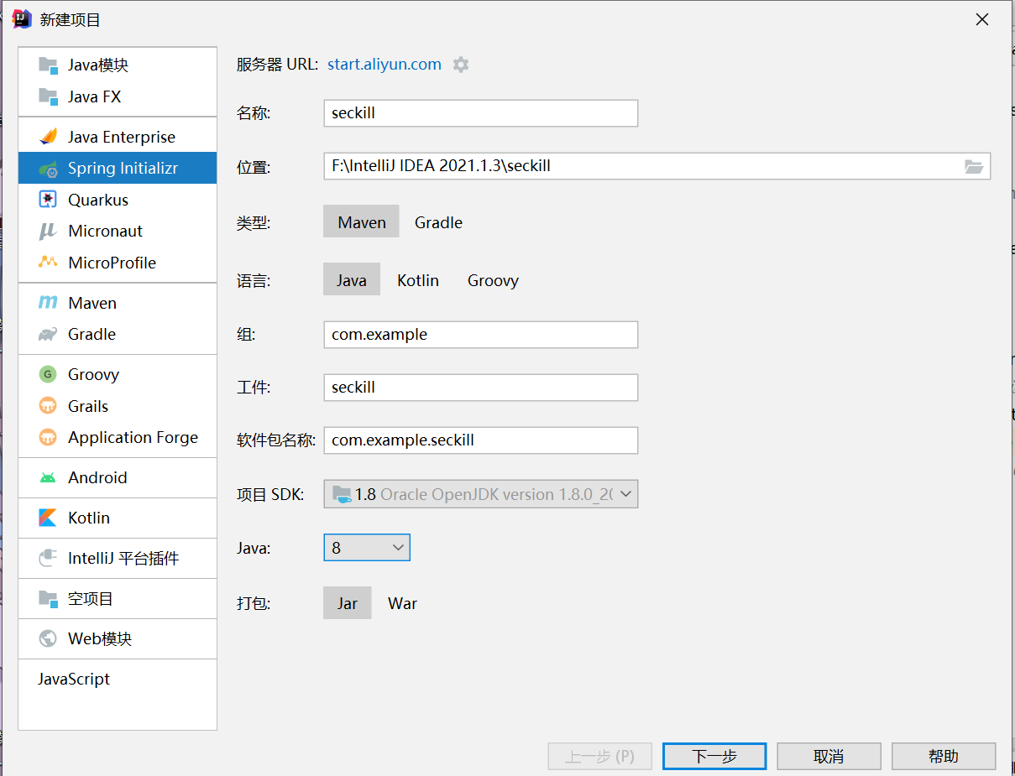Click the IntelliJ IDEA logo in title bar

coord(22,19)
